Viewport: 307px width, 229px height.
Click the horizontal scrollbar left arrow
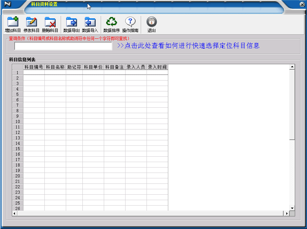click(x=15, y=213)
